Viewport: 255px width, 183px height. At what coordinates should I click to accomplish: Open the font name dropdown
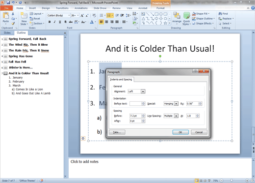coord(69,15)
